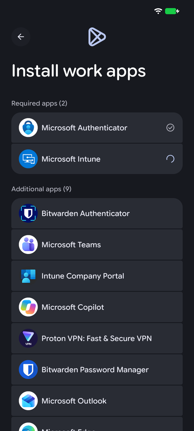Tap the installed checkmark for Microsoft Authenticator
Viewport: 194px width, 431px height.
[x=170, y=128]
